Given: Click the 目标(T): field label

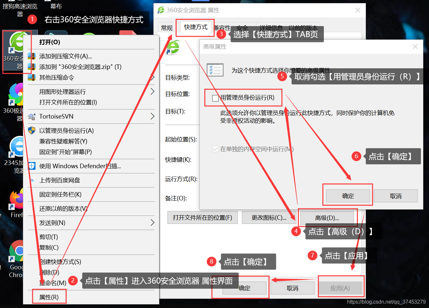Looking at the screenshot, I should [175, 111].
